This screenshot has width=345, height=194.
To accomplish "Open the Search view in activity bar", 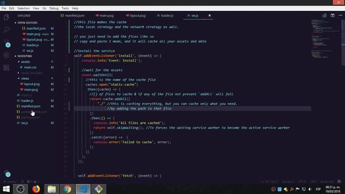I will click(6, 30).
